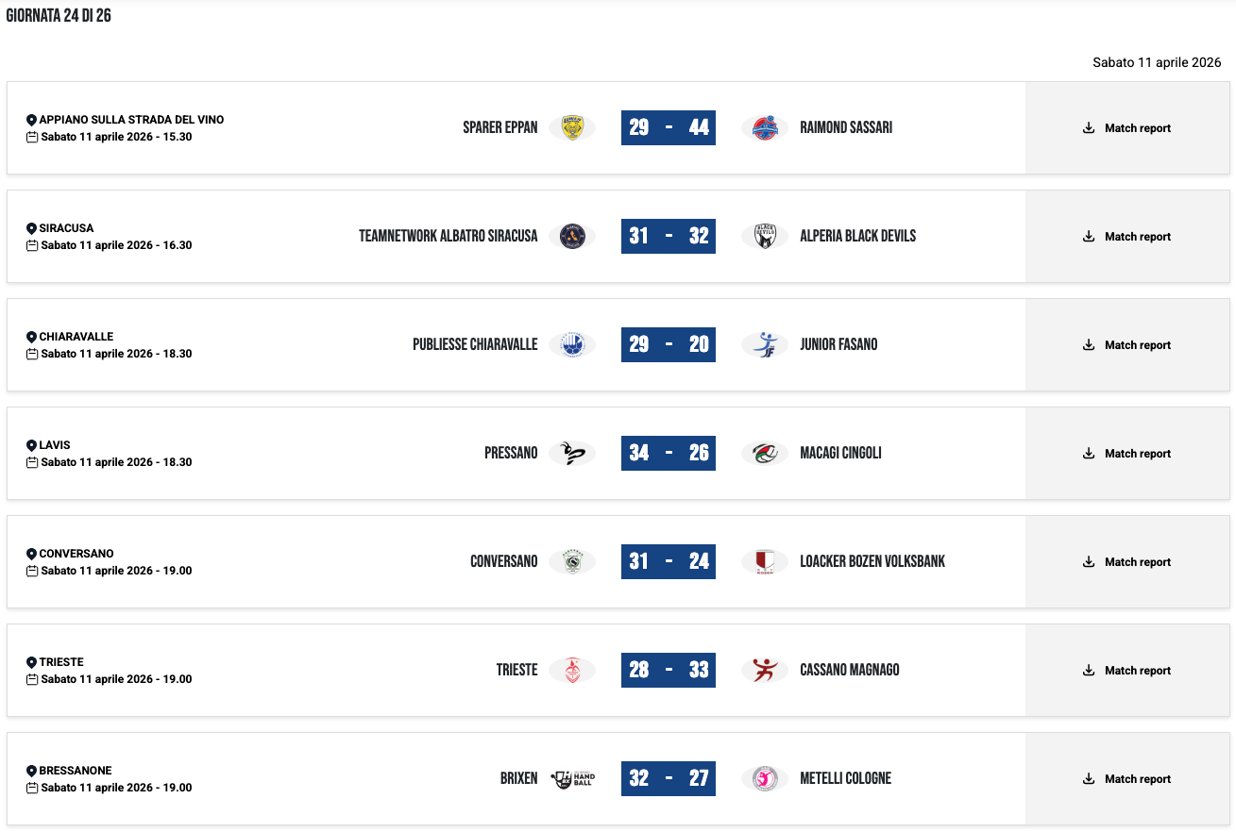Click the Macagi Cingoli team logo
1236x832 pixels.
(765, 453)
